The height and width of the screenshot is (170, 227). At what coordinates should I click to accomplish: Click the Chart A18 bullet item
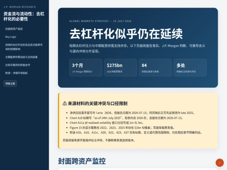127,118
